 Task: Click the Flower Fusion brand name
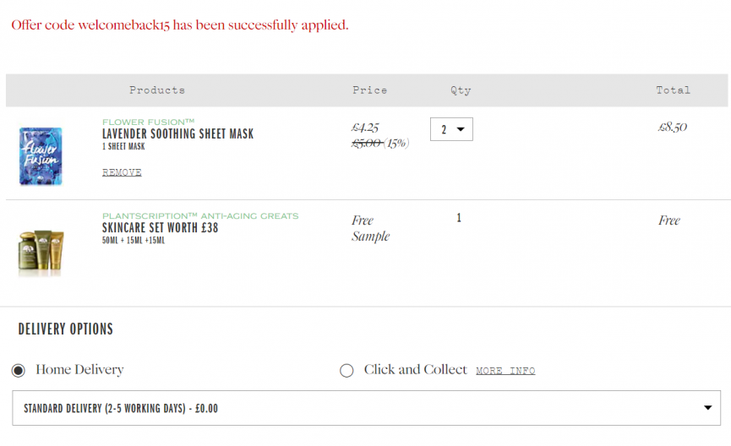coord(148,122)
